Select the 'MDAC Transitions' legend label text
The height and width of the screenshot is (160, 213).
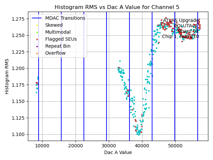[65, 18]
